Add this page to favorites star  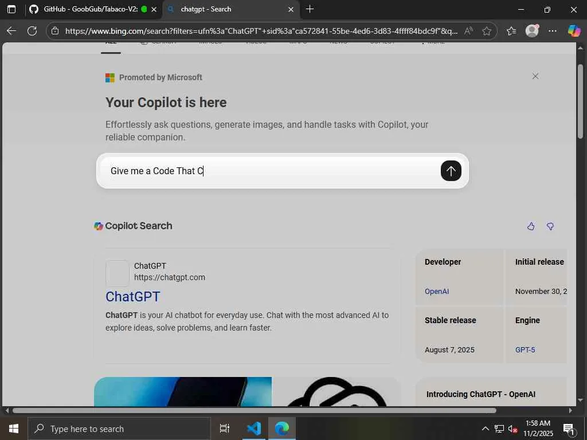[x=487, y=31]
